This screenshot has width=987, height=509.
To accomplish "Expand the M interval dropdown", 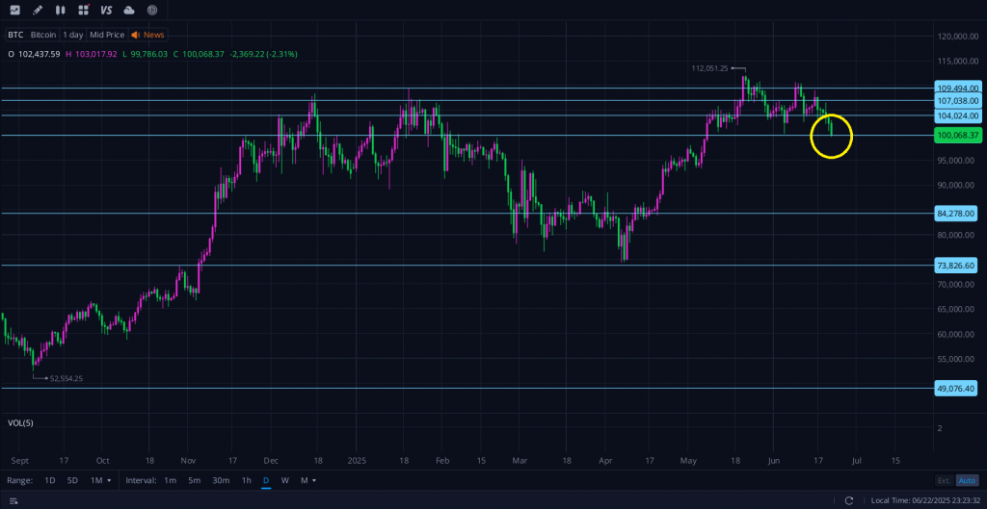I will pos(308,480).
